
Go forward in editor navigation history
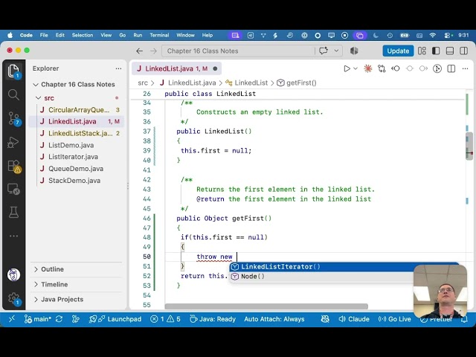click(x=154, y=51)
